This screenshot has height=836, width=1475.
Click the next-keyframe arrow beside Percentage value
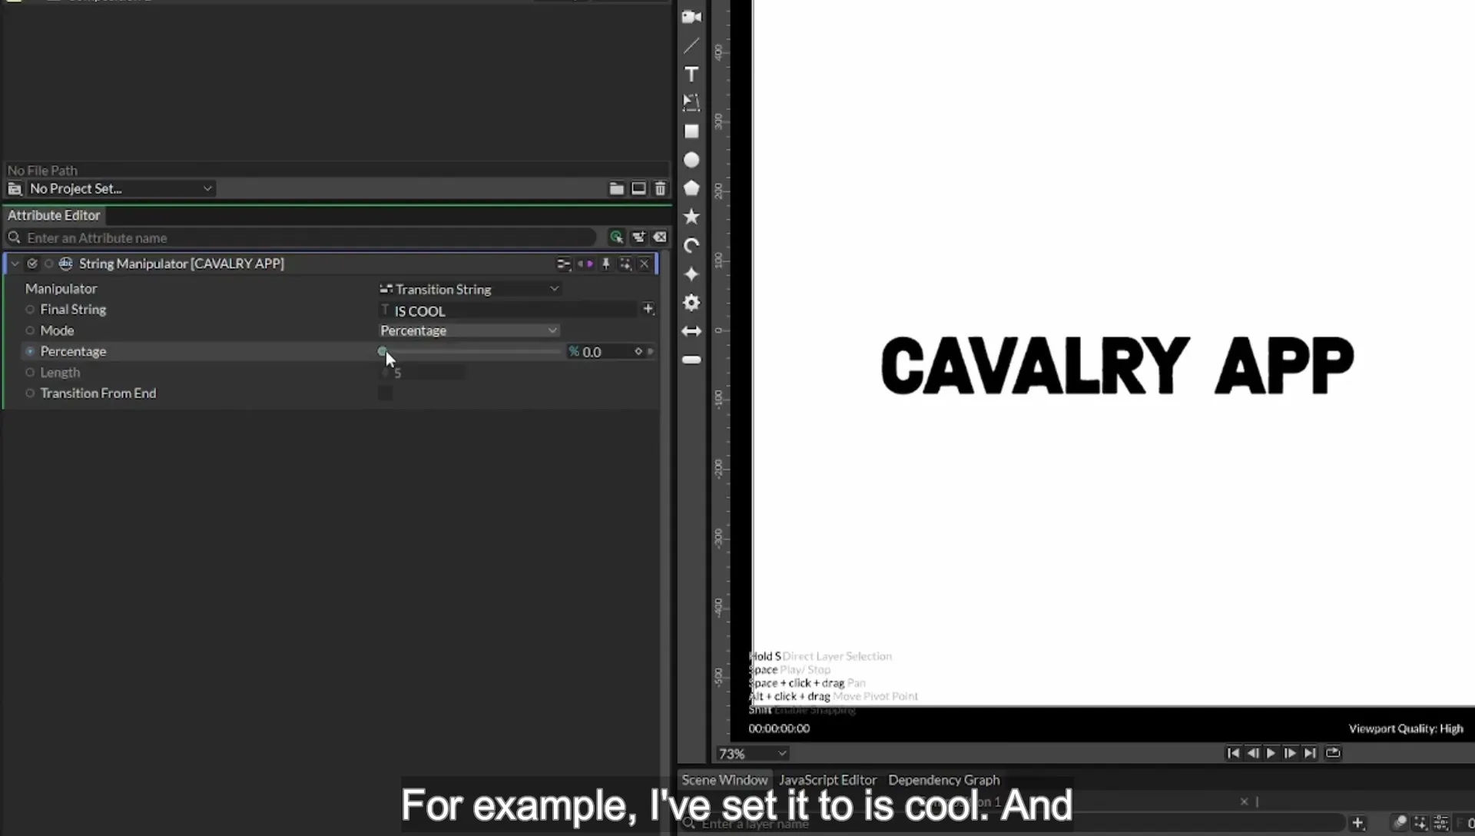point(651,351)
